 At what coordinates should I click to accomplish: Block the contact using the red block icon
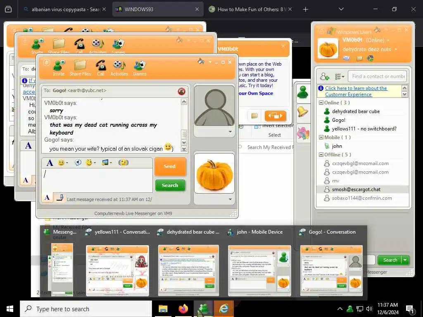[182, 91]
